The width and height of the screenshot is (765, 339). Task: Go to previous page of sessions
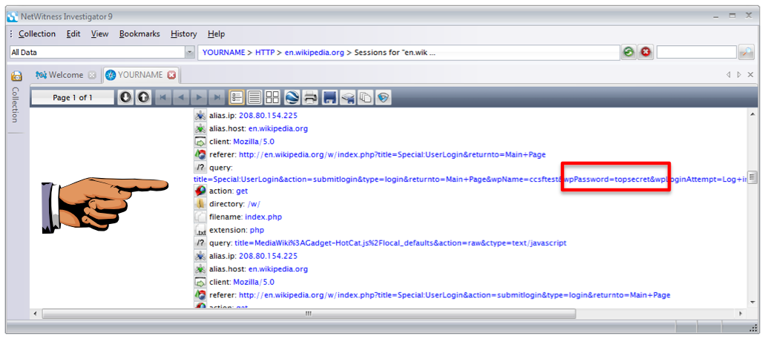click(180, 98)
